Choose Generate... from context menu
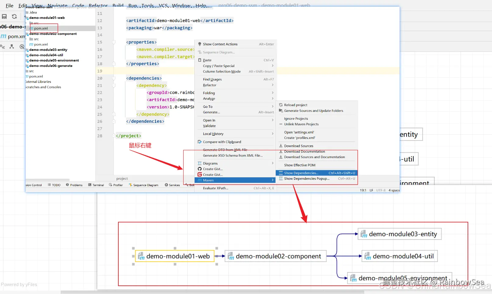 211,112
